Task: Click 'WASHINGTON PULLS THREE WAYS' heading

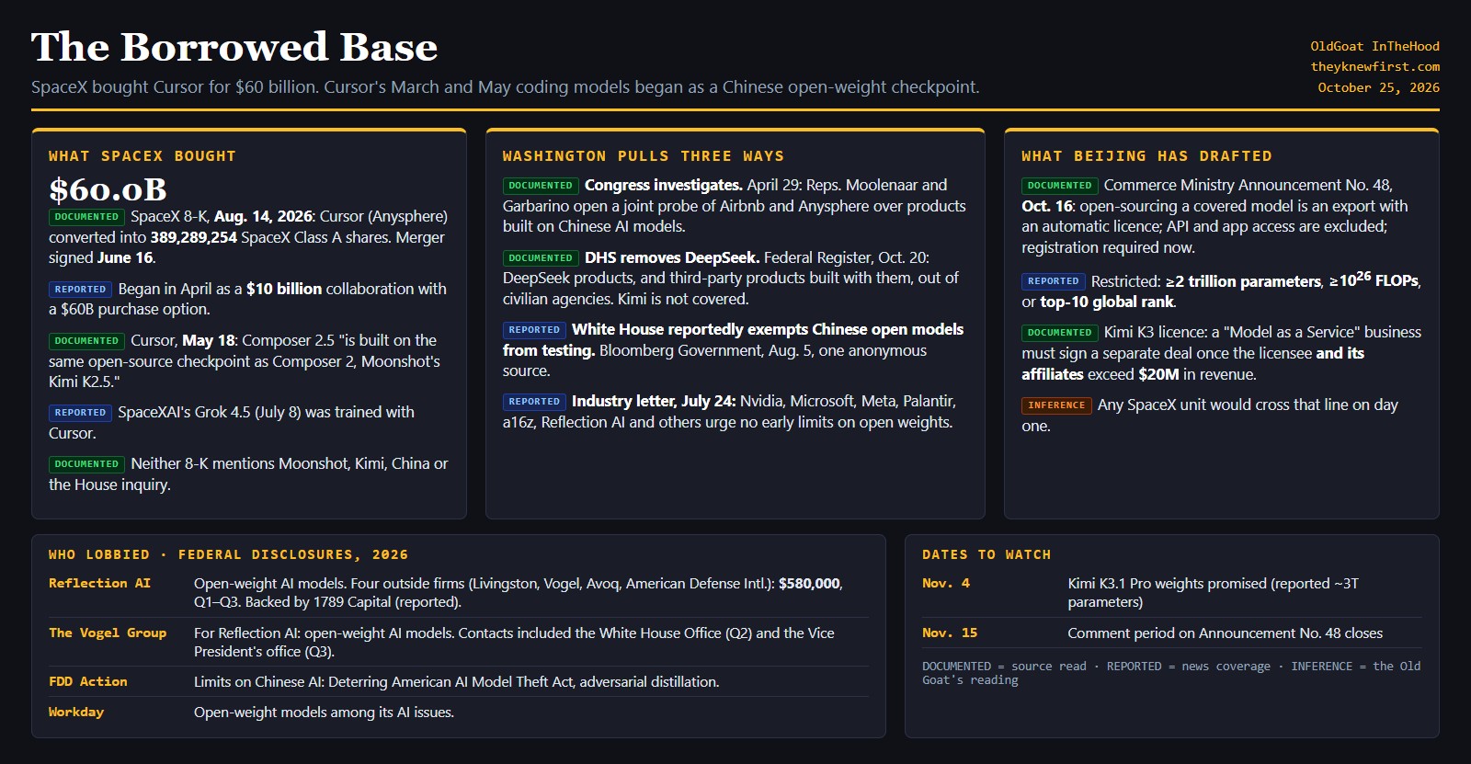Action: 644,156
